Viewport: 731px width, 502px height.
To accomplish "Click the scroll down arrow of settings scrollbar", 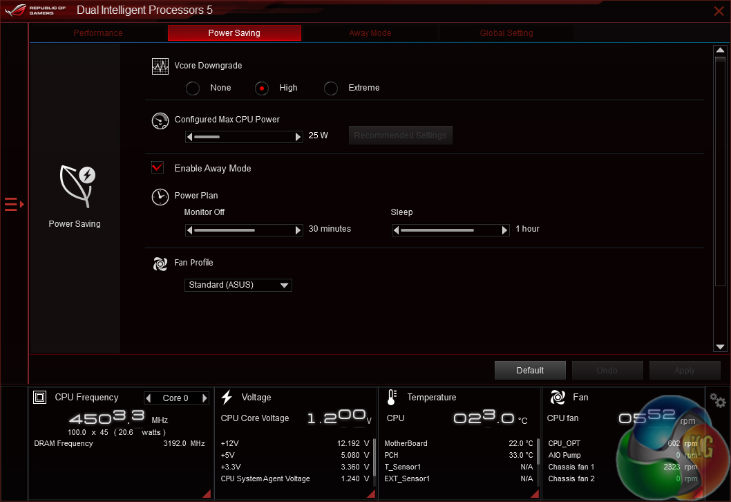I will (x=721, y=346).
